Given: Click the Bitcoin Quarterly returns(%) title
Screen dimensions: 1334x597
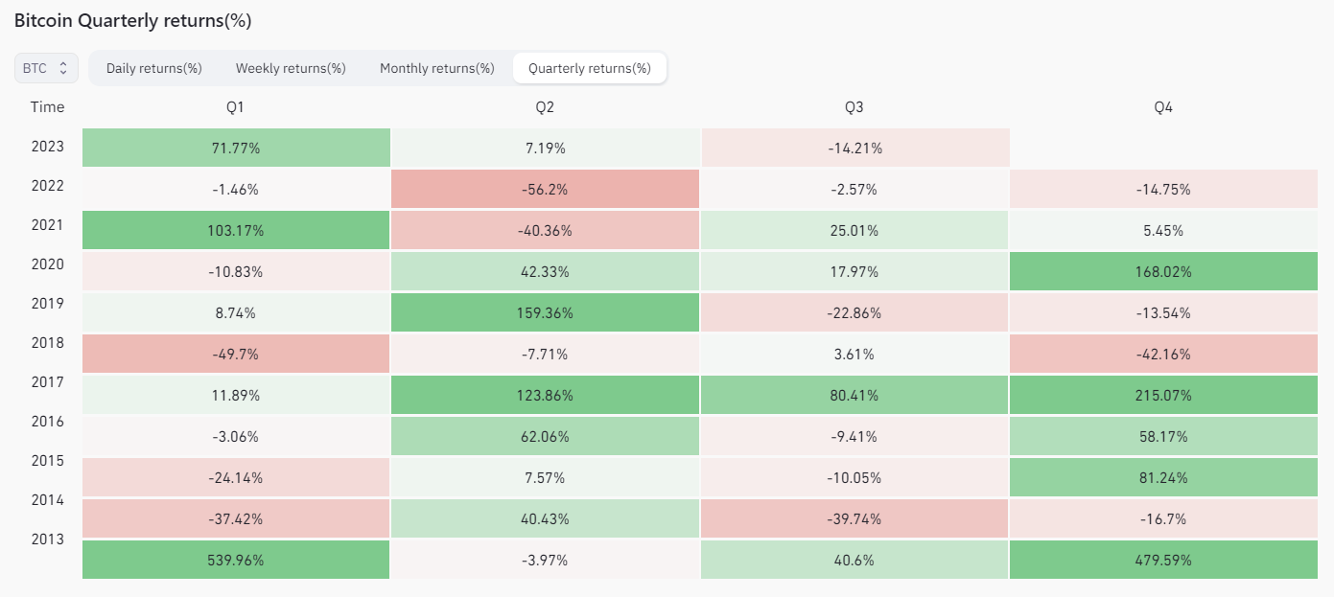Looking at the screenshot, I should click(x=132, y=20).
